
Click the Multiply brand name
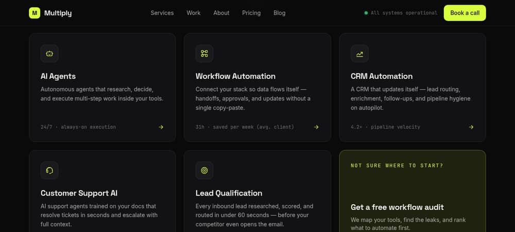58,13
